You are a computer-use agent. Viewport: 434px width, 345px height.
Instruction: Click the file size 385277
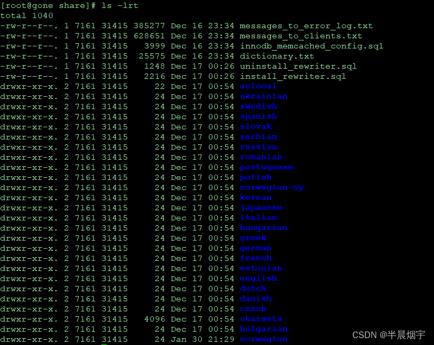(x=149, y=26)
